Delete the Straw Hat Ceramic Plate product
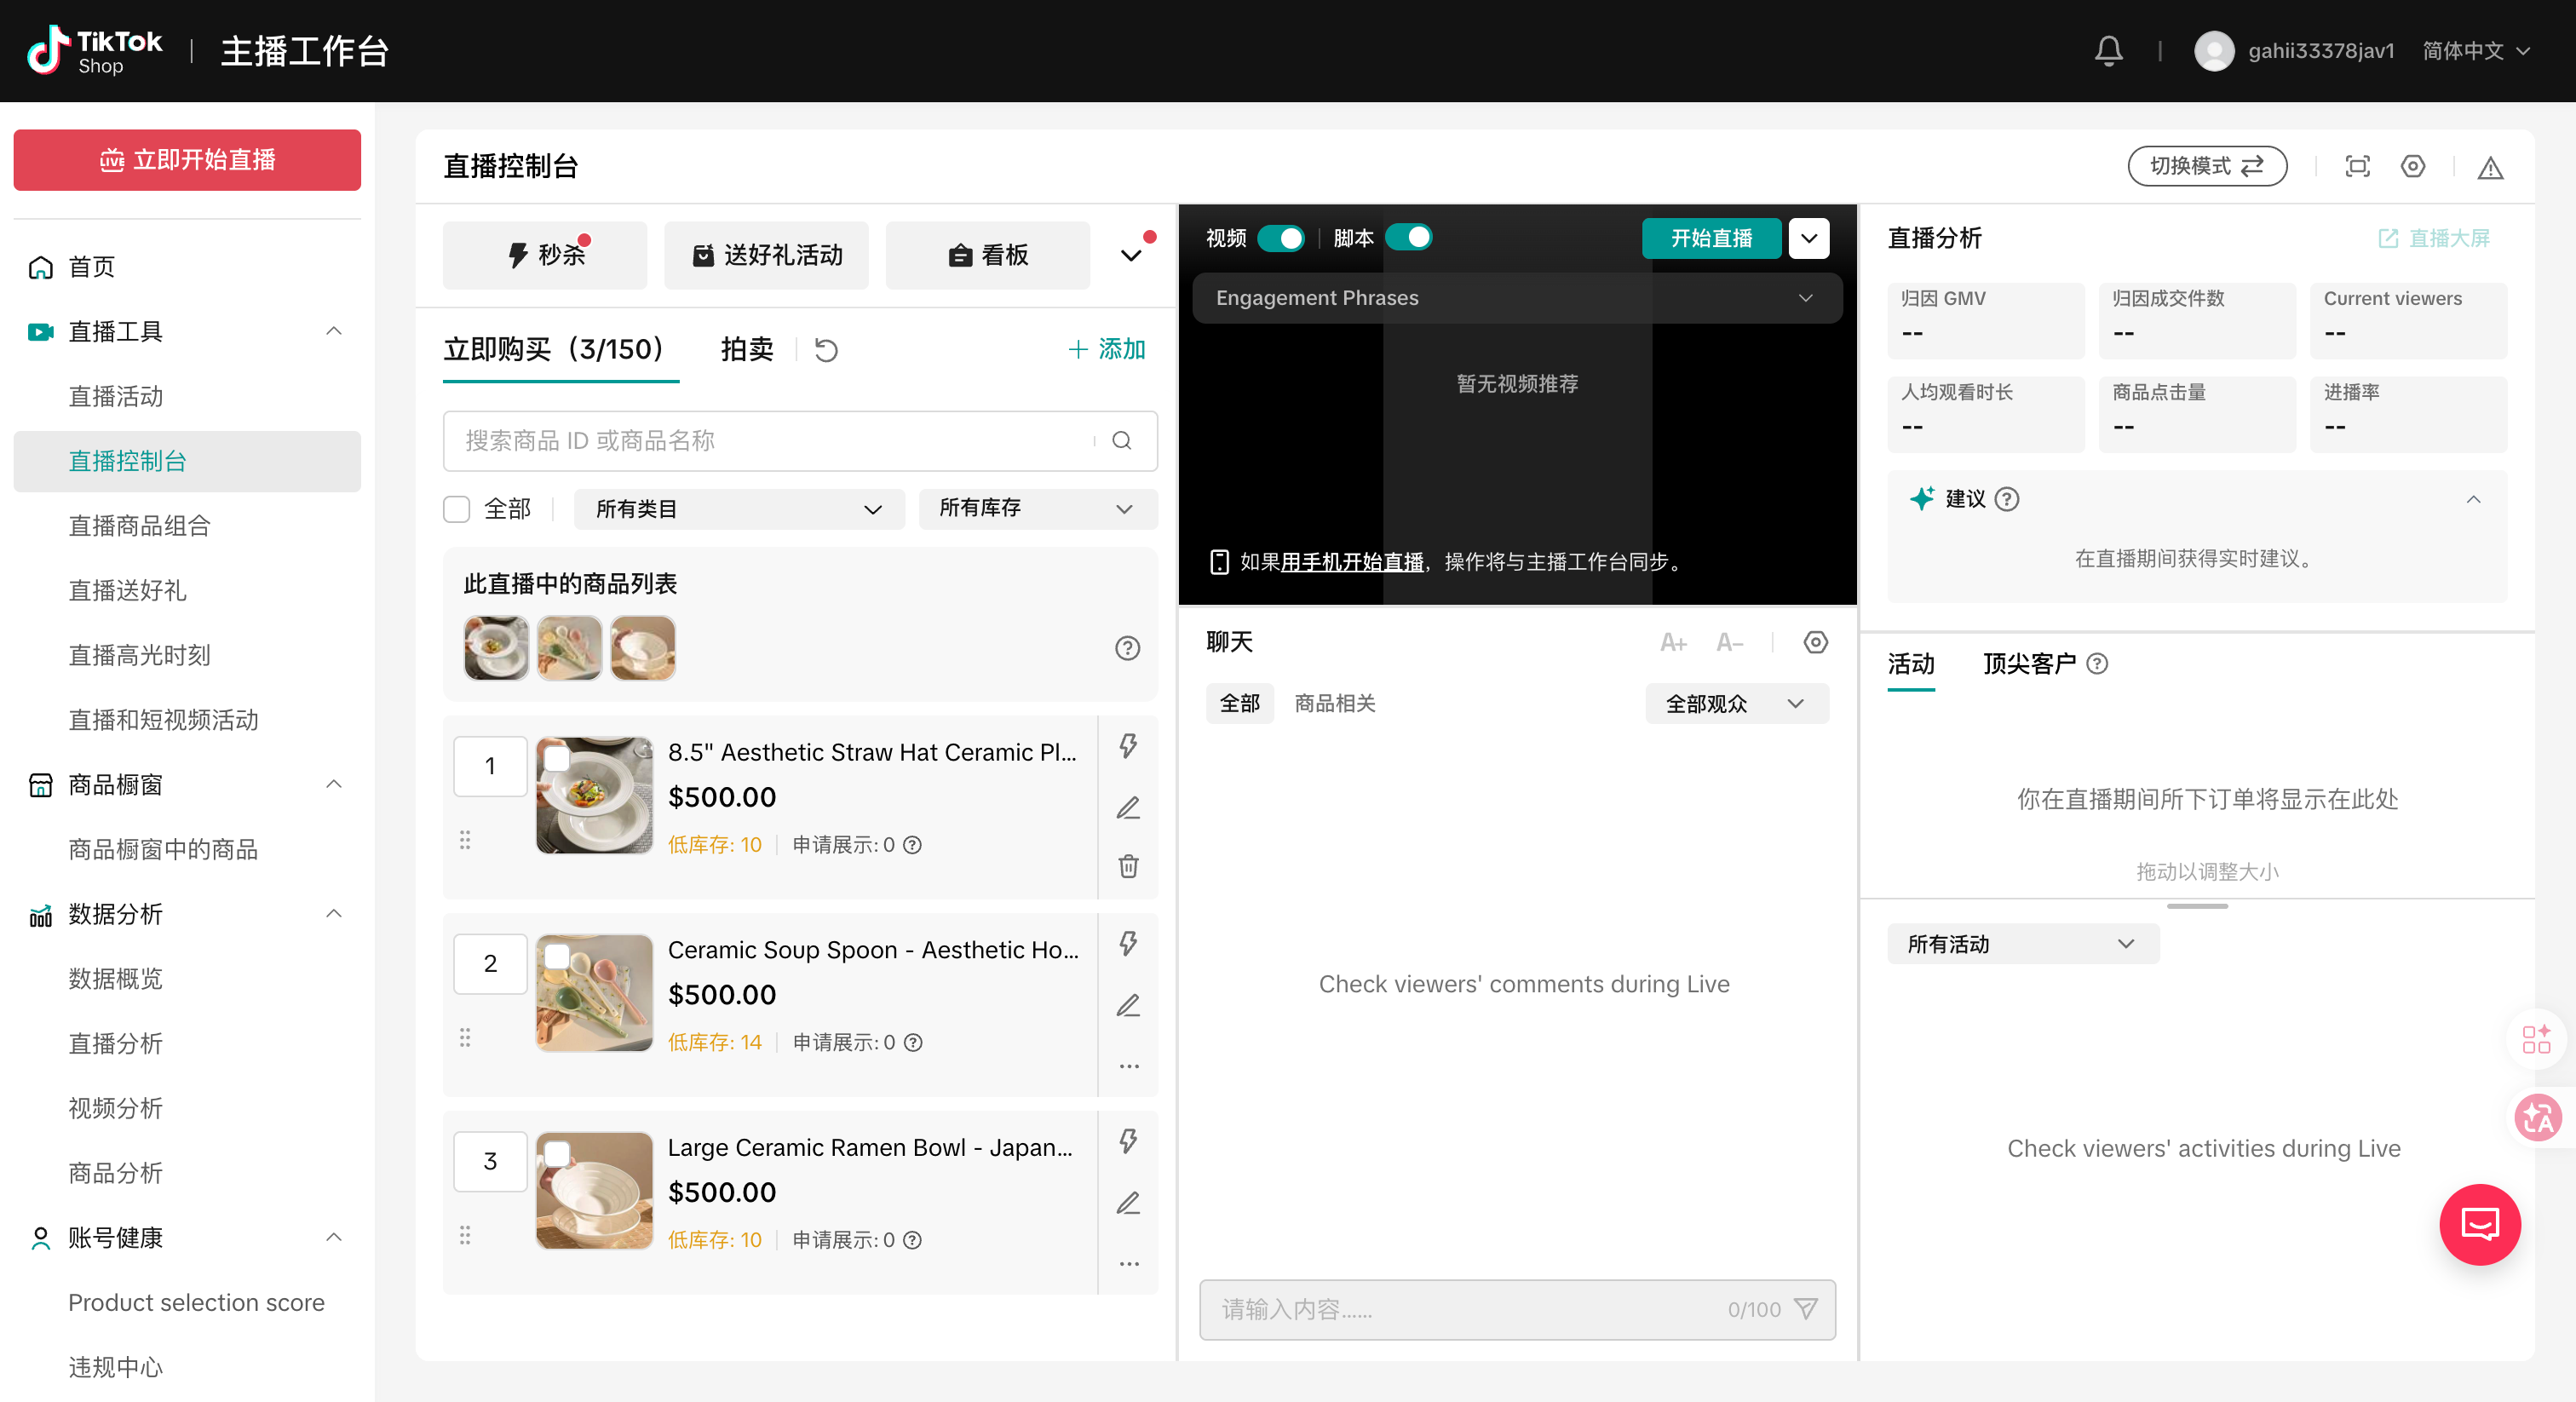 coord(1128,866)
